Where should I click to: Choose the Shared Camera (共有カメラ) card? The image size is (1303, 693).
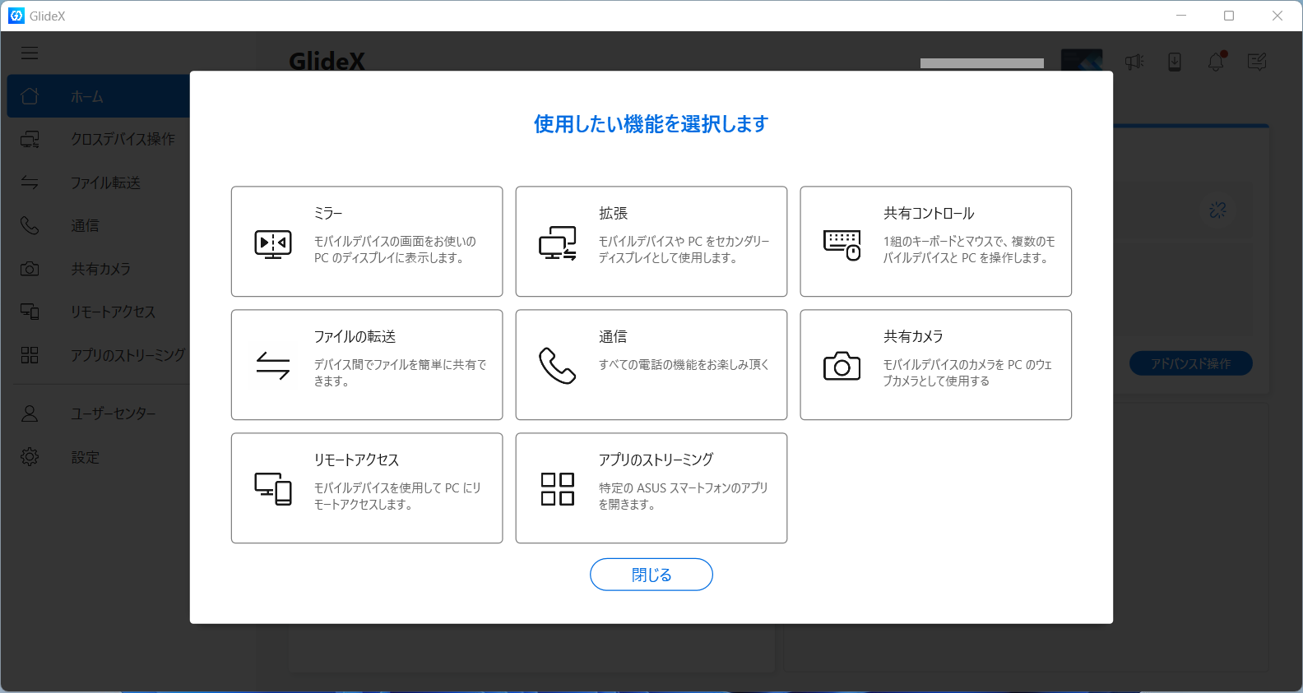tap(935, 364)
